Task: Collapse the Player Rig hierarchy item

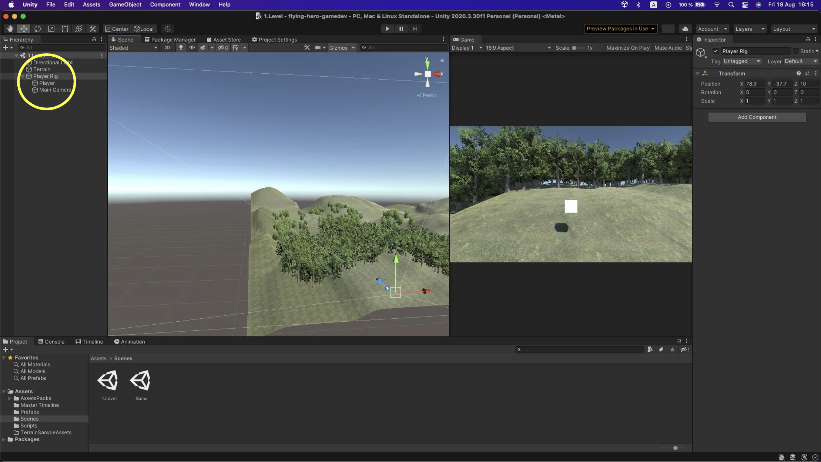Action: click(x=23, y=76)
